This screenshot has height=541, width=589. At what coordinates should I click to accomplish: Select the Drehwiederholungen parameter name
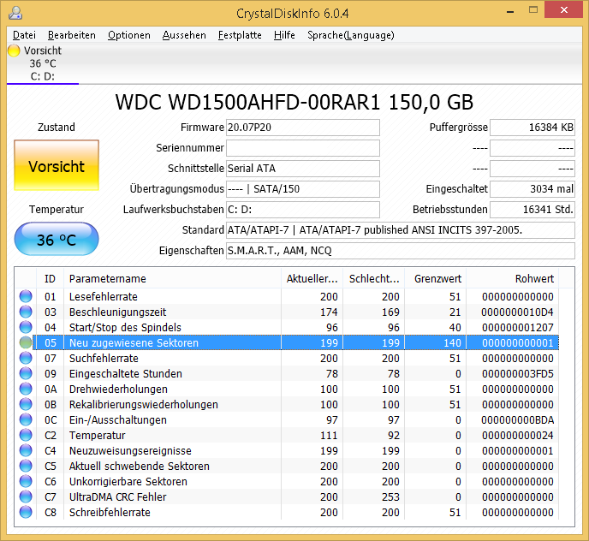[x=118, y=389]
